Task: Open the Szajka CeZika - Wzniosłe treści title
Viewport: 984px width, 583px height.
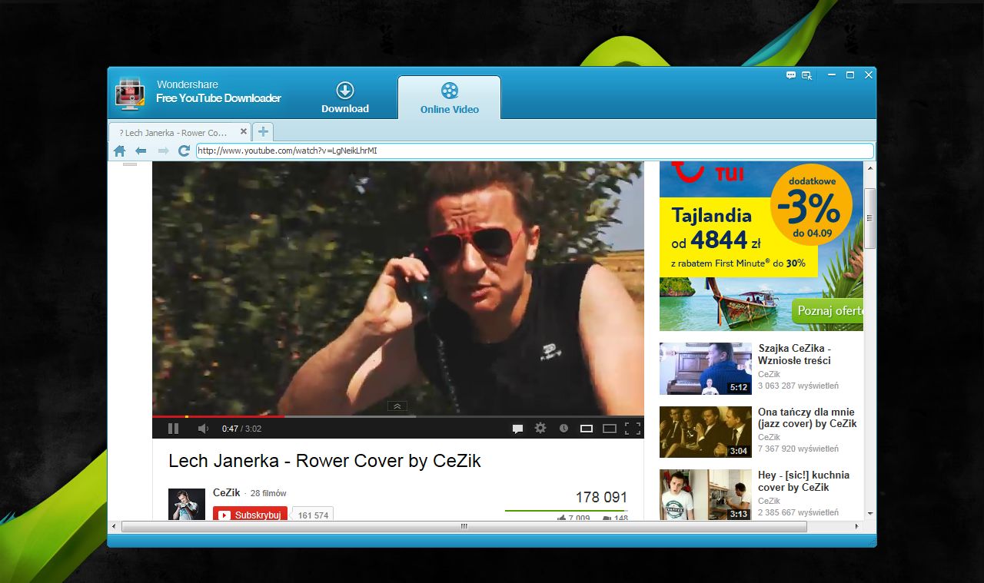Action: [794, 354]
